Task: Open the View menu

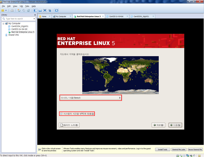Action: tap(15, 6)
